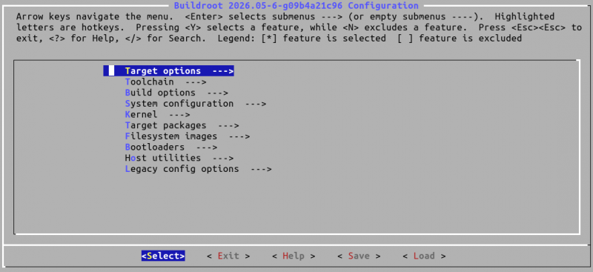Click the Select button
This screenshot has width=593, height=272.
(163, 256)
